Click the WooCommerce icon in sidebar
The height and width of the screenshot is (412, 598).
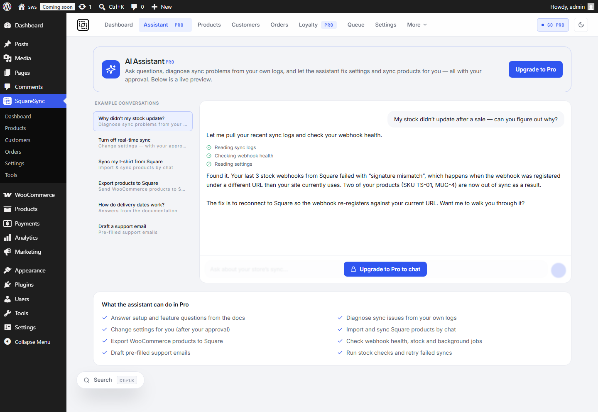coord(7,195)
